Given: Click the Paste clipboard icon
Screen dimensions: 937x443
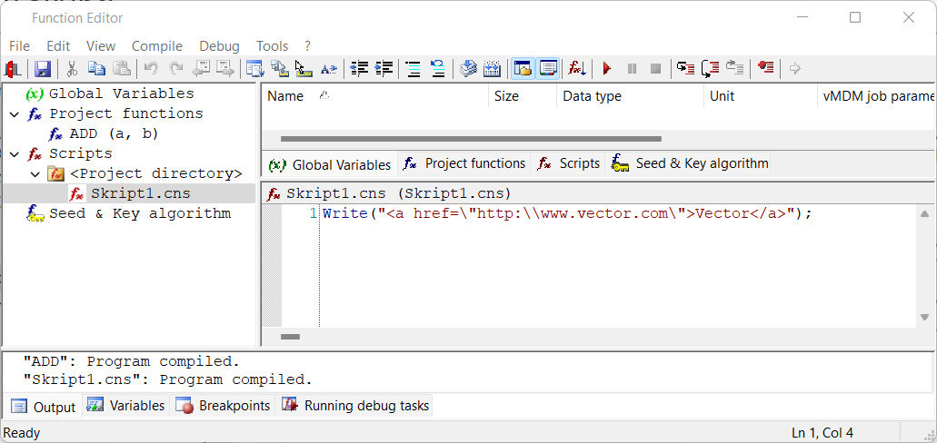Looking at the screenshot, I should pyautogui.click(x=122, y=69).
